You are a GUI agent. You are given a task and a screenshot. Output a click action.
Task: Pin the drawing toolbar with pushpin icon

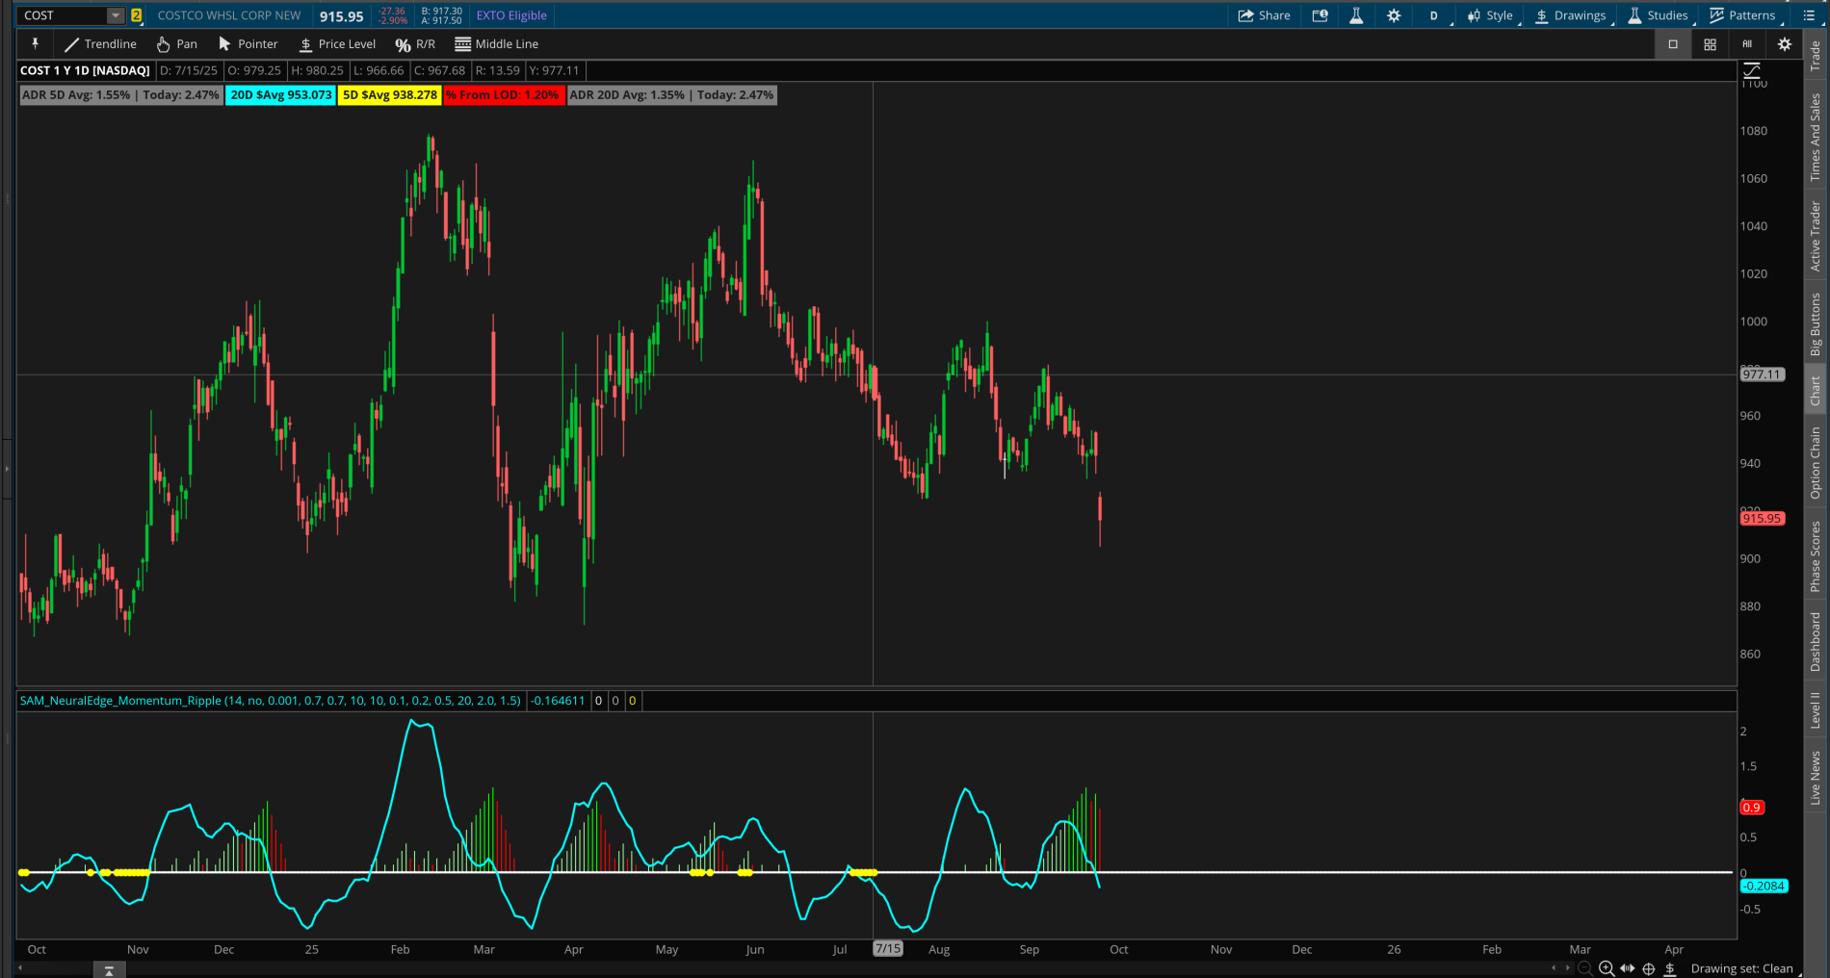coord(36,44)
